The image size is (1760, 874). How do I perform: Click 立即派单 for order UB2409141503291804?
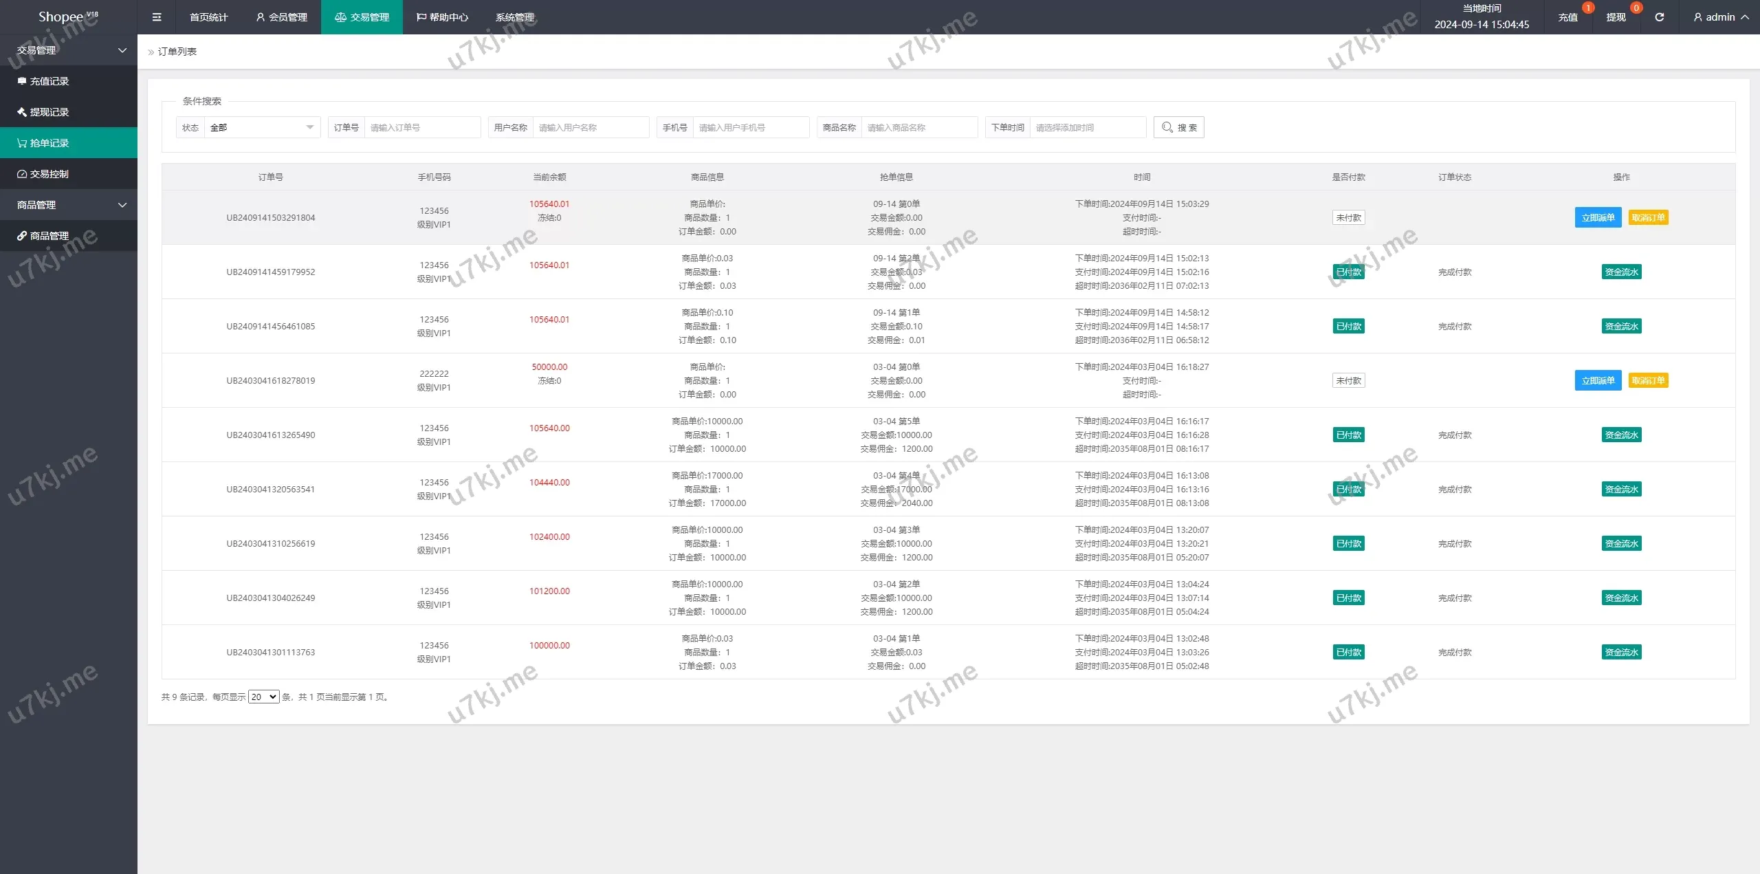(x=1598, y=217)
